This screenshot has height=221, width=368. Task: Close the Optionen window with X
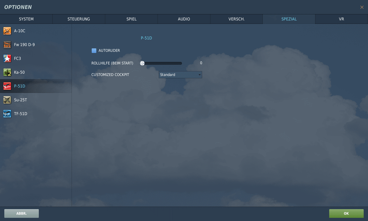click(x=362, y=7)
